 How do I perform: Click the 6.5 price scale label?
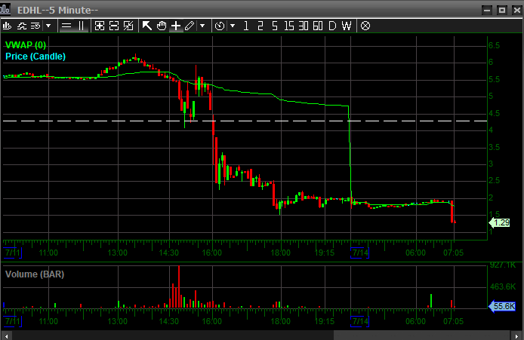click(494, 46)
